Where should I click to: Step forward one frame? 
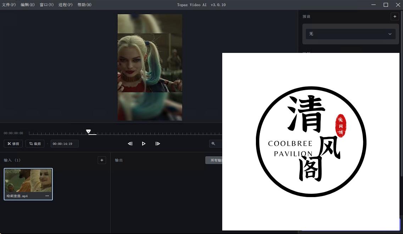pos(158,144)
